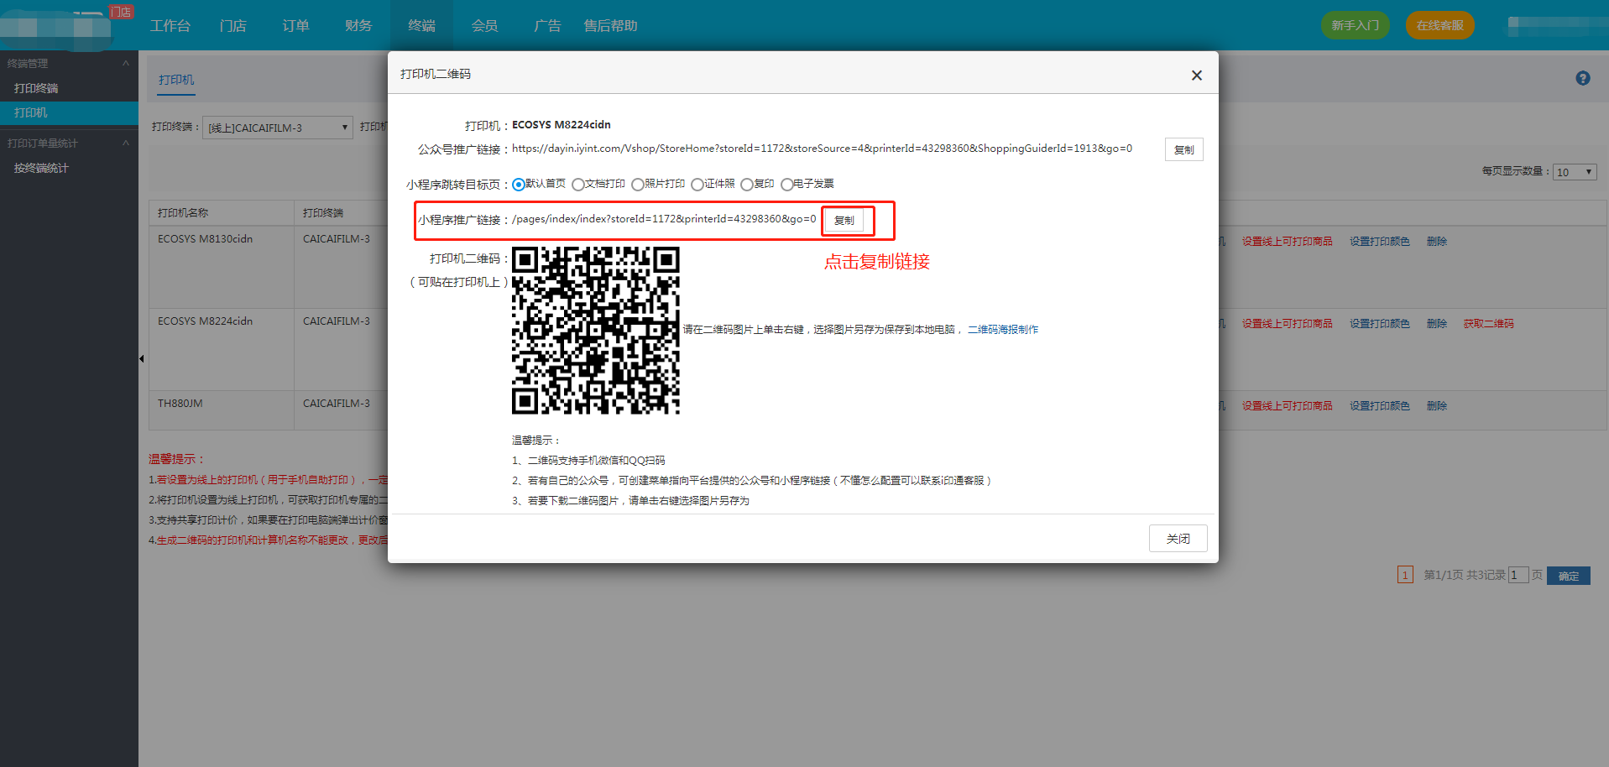Open the 终端 top menu
The width and height of the screenshot is (1609, 767).
[421, 26]
